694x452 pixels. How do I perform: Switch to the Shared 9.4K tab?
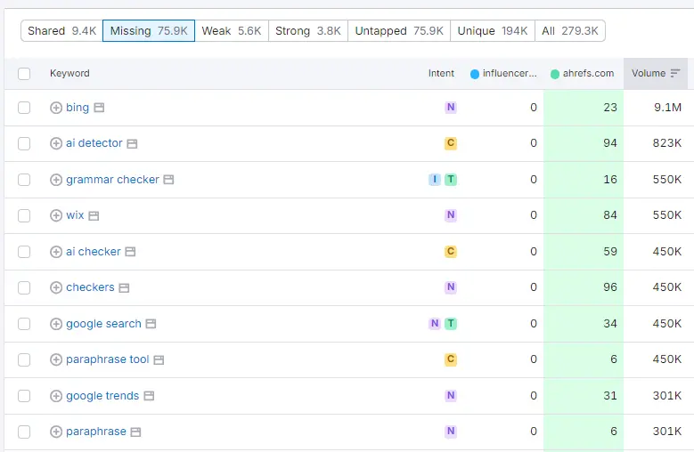pyautogui.click(x=61, y=30)
